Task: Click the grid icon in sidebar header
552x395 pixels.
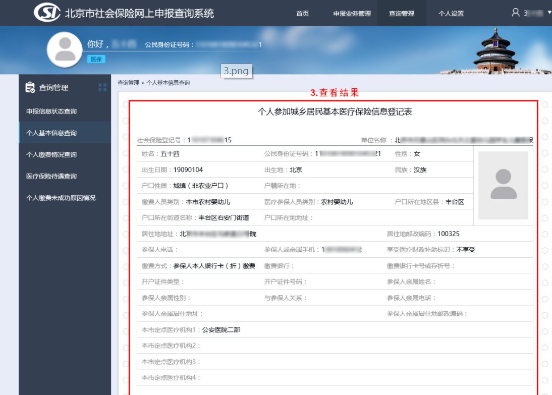Action: pyautogui.click(x=102, y=87)
